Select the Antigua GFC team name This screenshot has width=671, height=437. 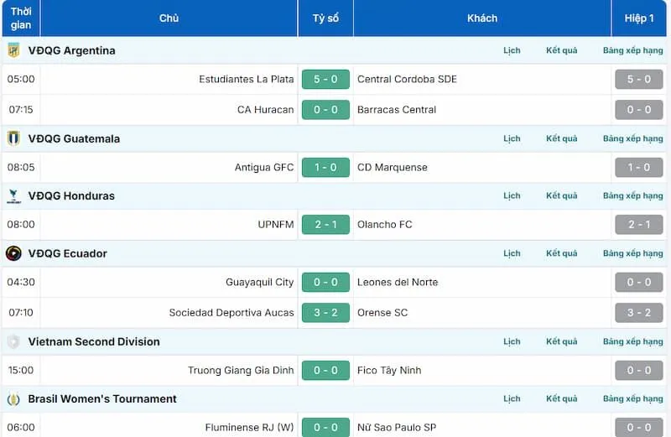[x=264, y=168]
